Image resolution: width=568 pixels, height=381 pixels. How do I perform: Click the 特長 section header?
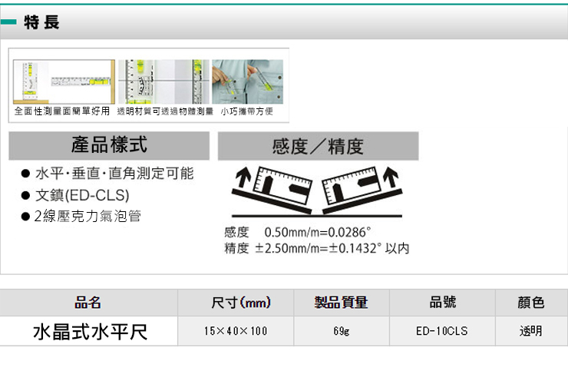(41, 23)
